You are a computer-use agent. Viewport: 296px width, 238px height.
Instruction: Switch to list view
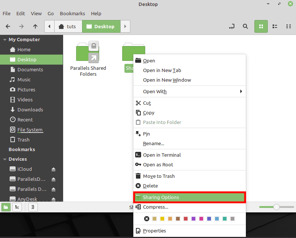[x=275, y=26]
